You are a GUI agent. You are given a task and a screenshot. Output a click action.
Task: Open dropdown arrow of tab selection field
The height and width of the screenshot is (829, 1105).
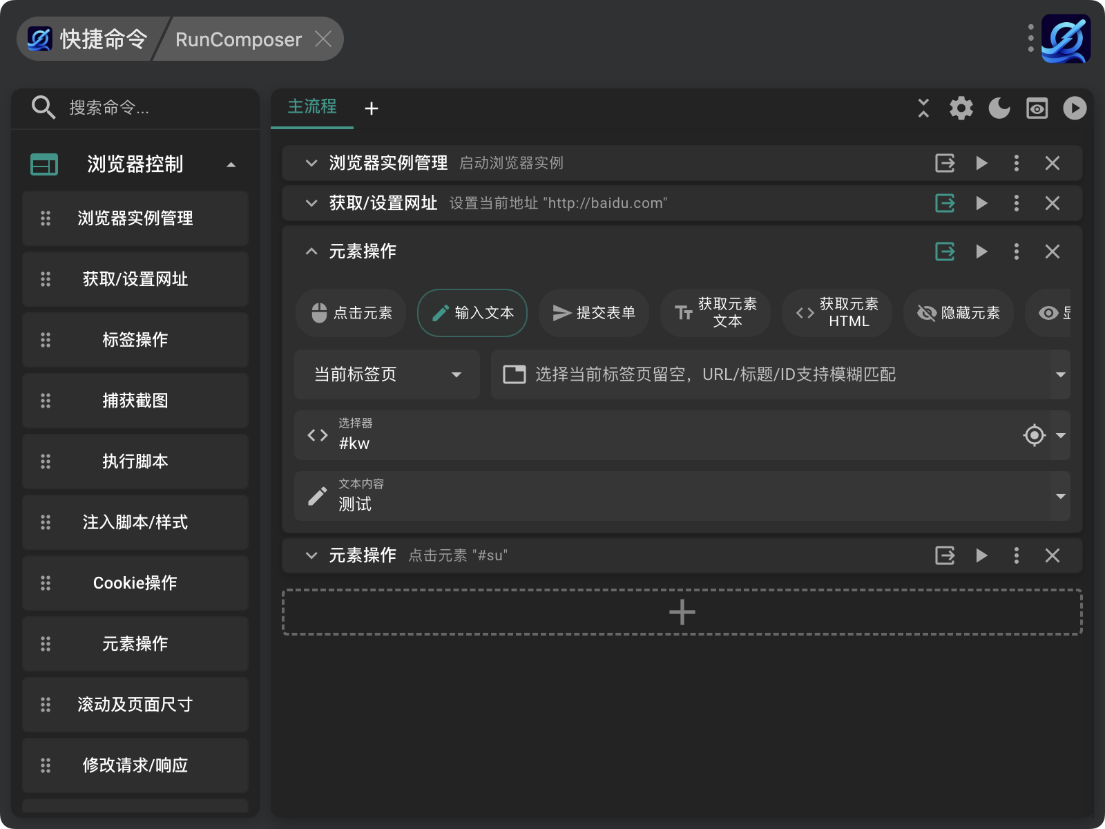(x=1060, y=374)
